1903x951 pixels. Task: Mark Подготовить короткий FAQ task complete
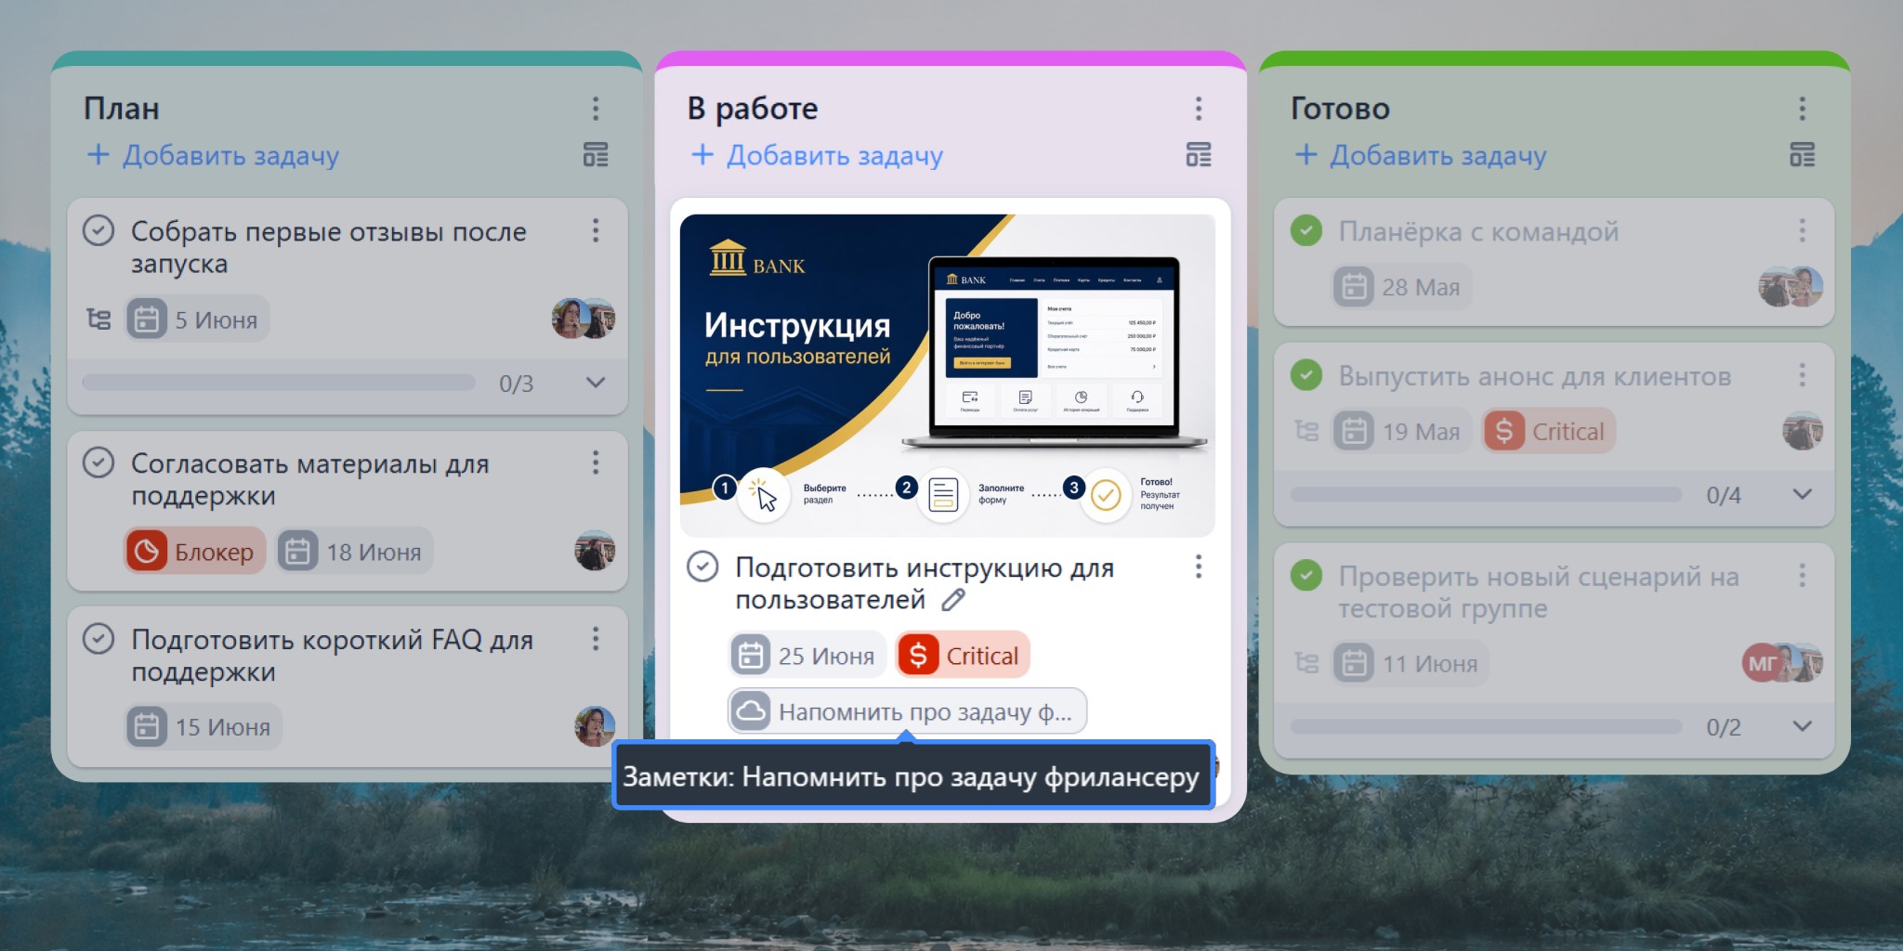98,639
